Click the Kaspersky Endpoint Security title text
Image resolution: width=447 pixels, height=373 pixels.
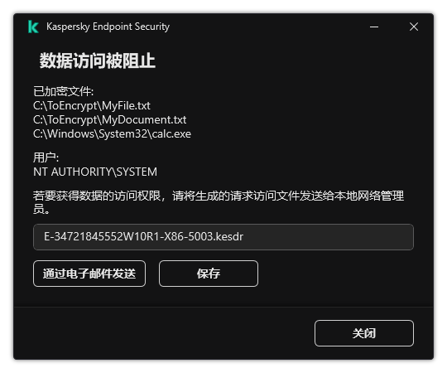(x=108, y=27)
